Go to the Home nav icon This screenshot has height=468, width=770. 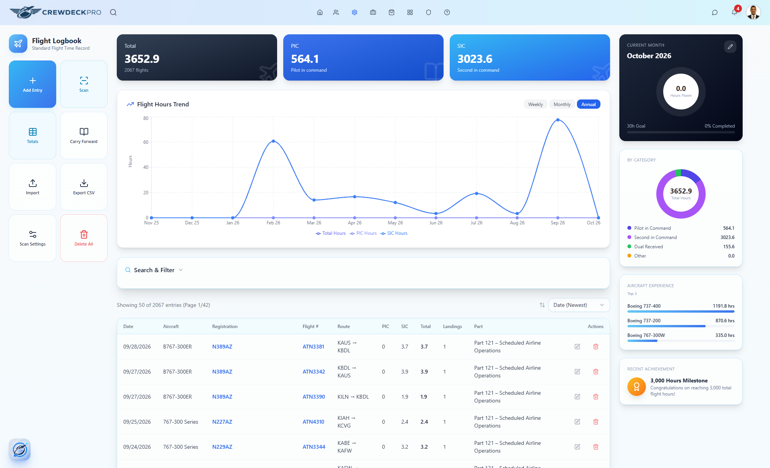[320, 12]
